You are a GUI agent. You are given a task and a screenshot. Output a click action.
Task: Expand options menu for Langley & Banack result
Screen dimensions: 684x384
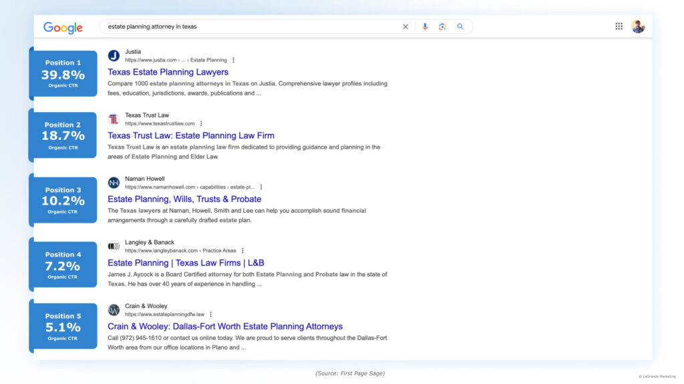click(242, 251)
